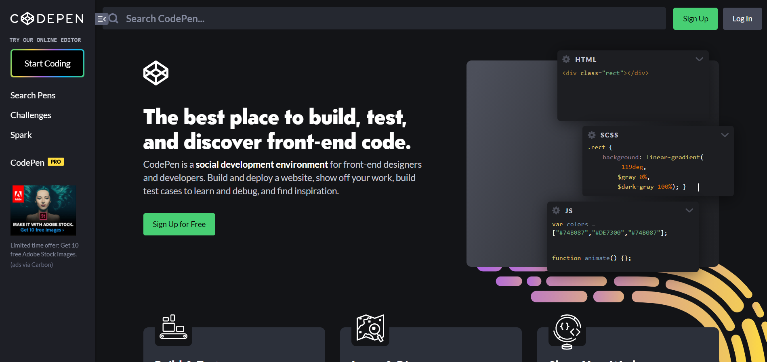Open Spark in sidebar
This screenshot has width=767, height=362.
[21, 135]
